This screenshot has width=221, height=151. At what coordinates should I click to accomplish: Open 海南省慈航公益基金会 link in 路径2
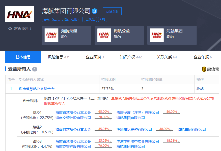73,130
